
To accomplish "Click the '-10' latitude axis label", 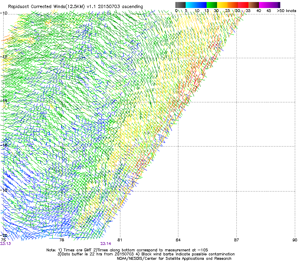I will point(4,13).
